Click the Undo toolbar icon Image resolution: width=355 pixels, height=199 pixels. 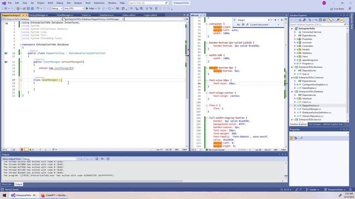tap(38, 9)
